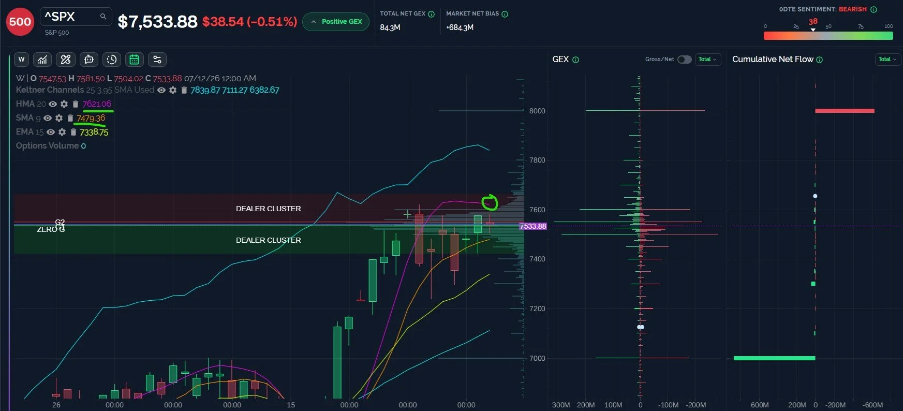Show Cumulative Net Flow info icon

pos(819,60)
